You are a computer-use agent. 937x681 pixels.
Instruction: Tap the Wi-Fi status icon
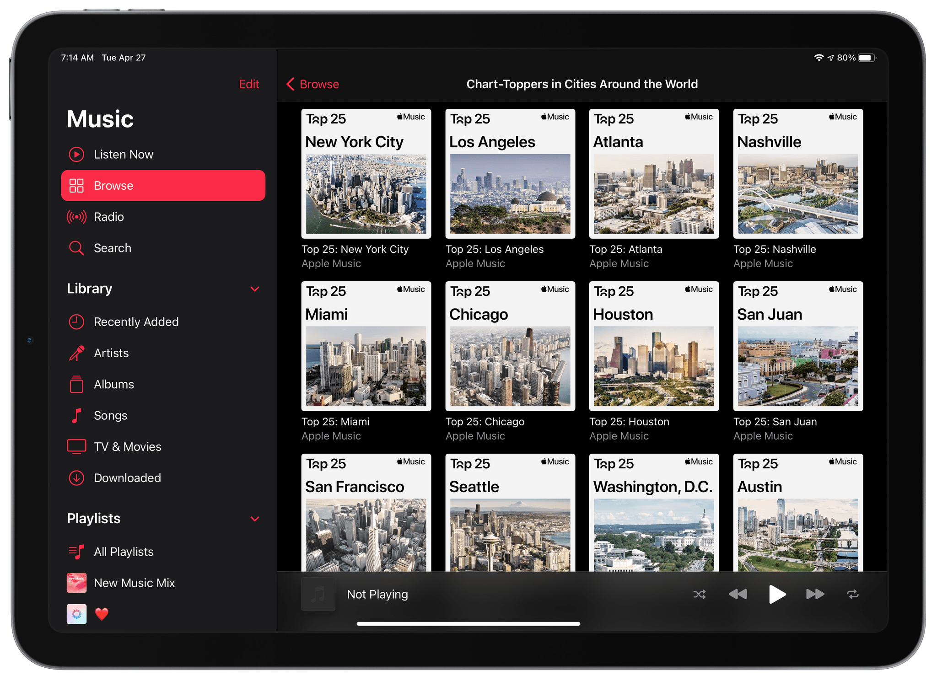(819, 58)
